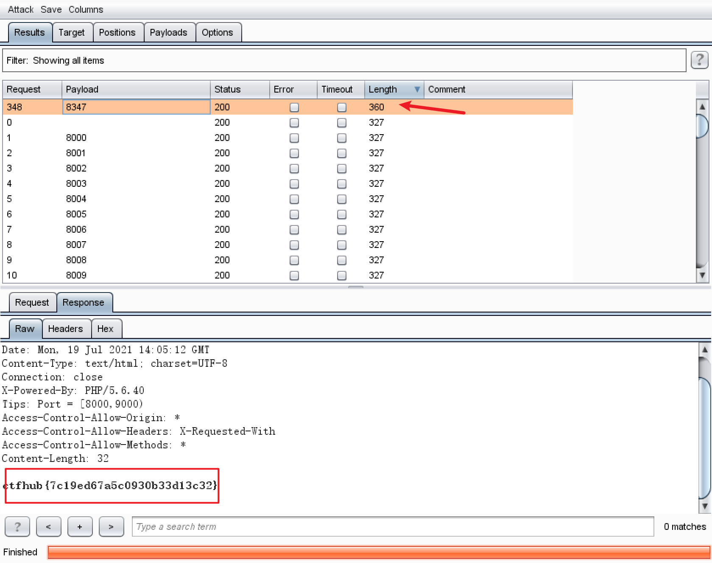Click the search term input field
Screen dimensions: 712x563
tap(393, 527)
